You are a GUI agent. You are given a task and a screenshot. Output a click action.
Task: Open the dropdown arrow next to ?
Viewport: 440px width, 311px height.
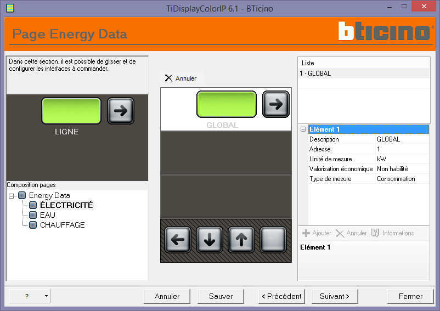[x=46, y=296]
